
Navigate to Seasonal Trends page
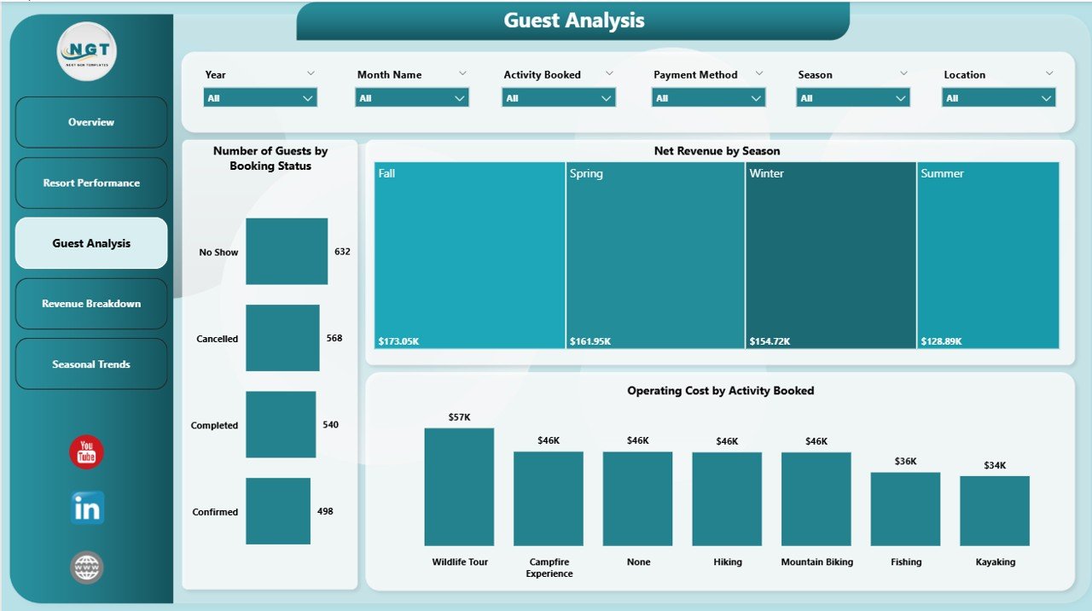tap(91, 364)
